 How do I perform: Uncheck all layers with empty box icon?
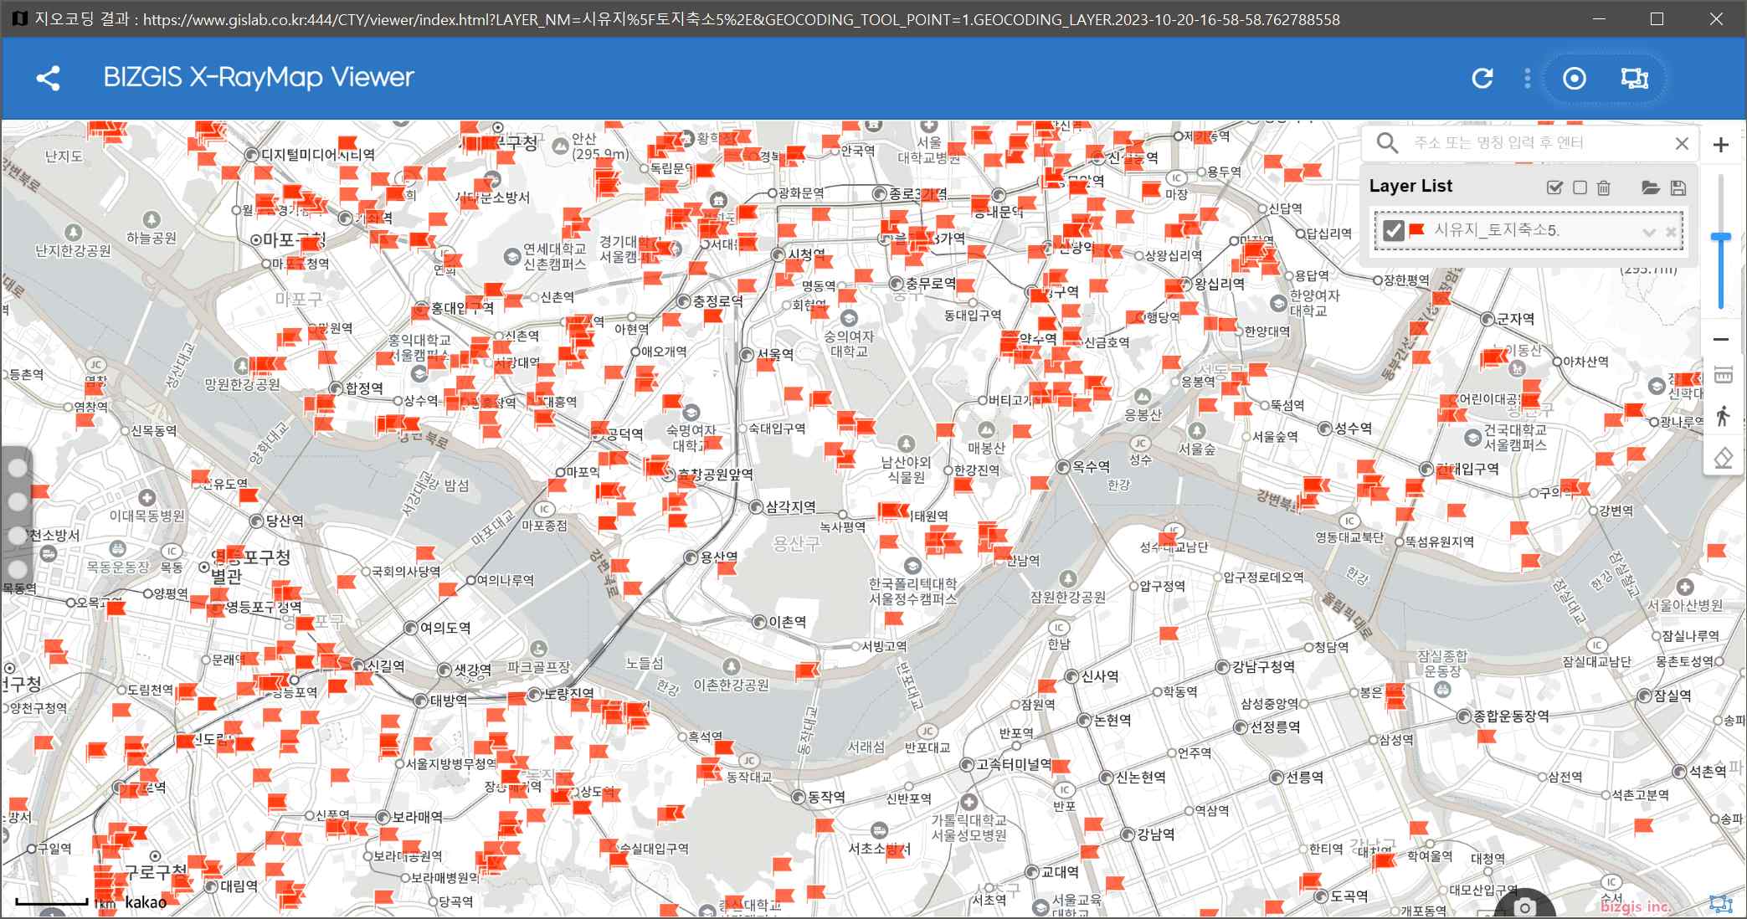(1580, 187)
